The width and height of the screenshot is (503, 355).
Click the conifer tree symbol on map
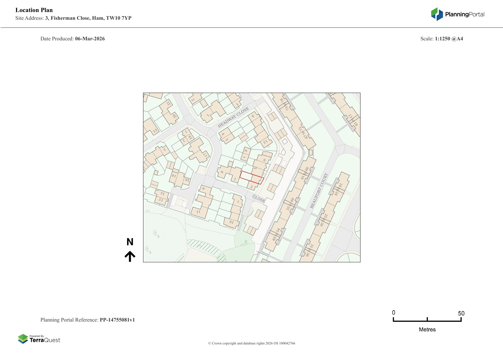coord(246,243)
